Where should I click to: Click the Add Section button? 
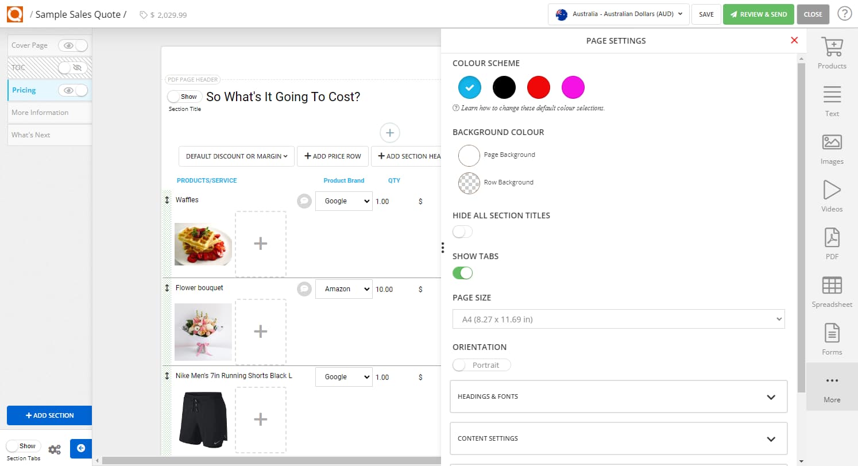(x=49, y=415)
